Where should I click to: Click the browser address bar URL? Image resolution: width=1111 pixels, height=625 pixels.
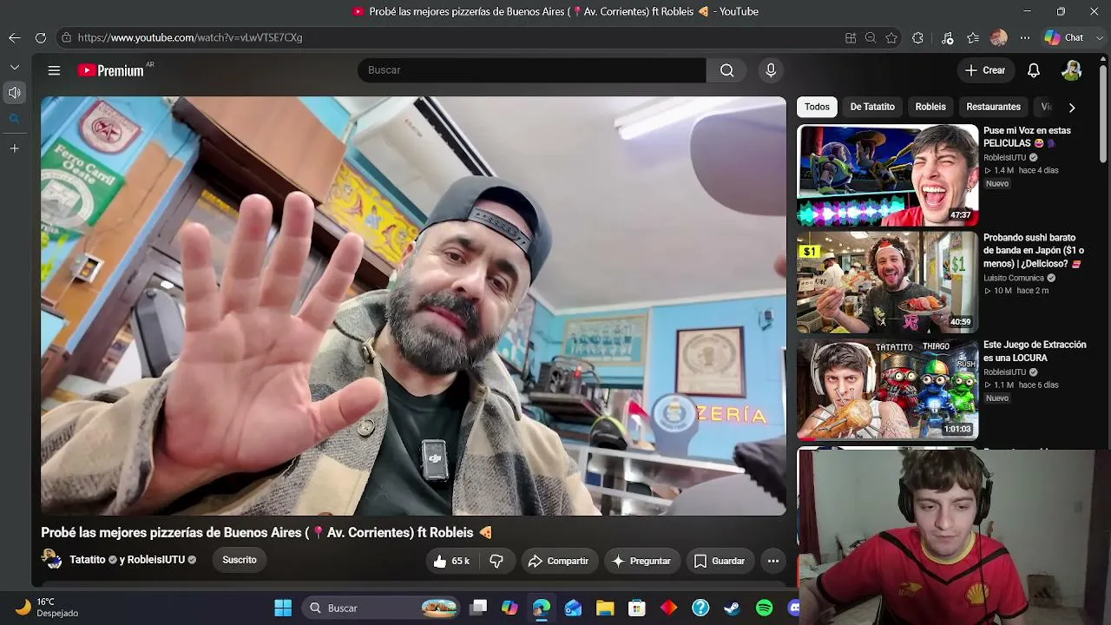pyautogui.click(x=190, y=37)
